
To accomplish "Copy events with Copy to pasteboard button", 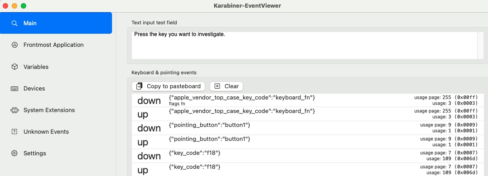I will [x=169, y=86].
